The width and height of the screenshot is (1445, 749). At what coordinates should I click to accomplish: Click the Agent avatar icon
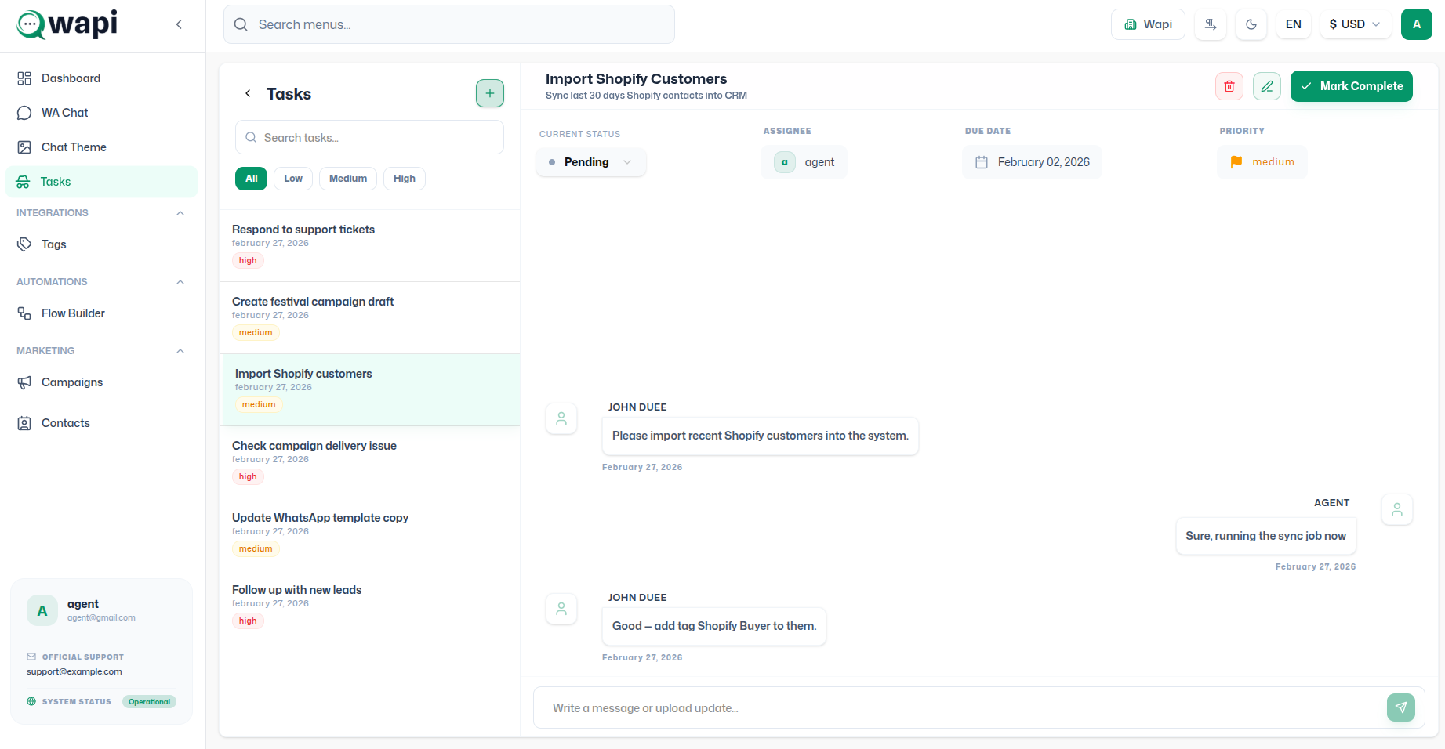[x=1397, y=509]
